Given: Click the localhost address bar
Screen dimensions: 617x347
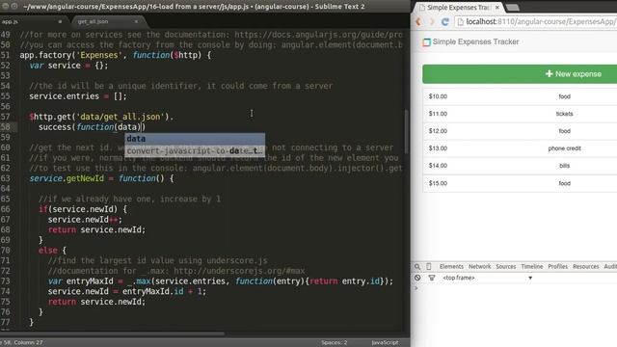Looking at the screenshot, I should [536, 22].
